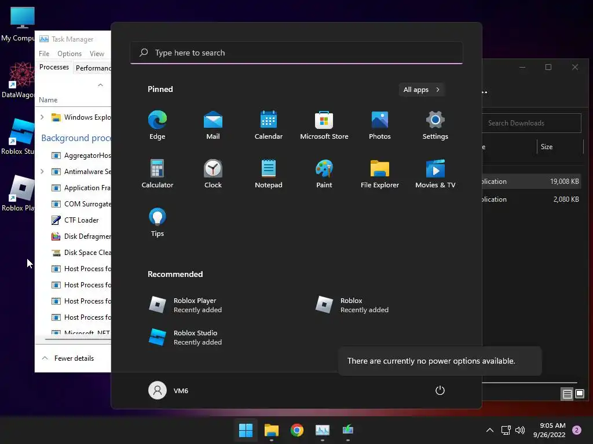The image size is (593, 444).
Task: Select the CTF Loader process
Action: [74, 220]
